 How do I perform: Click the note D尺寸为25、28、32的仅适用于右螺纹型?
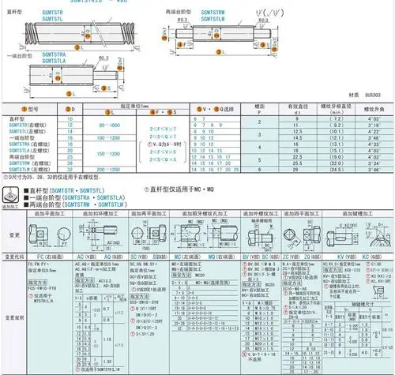coord(52,178)
